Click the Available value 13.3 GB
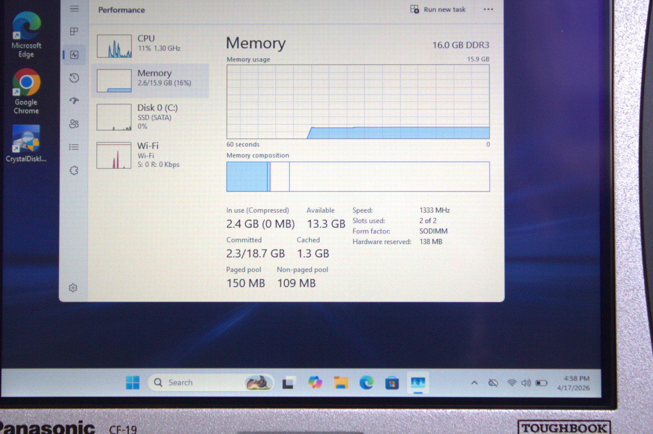 coord(326,224)
